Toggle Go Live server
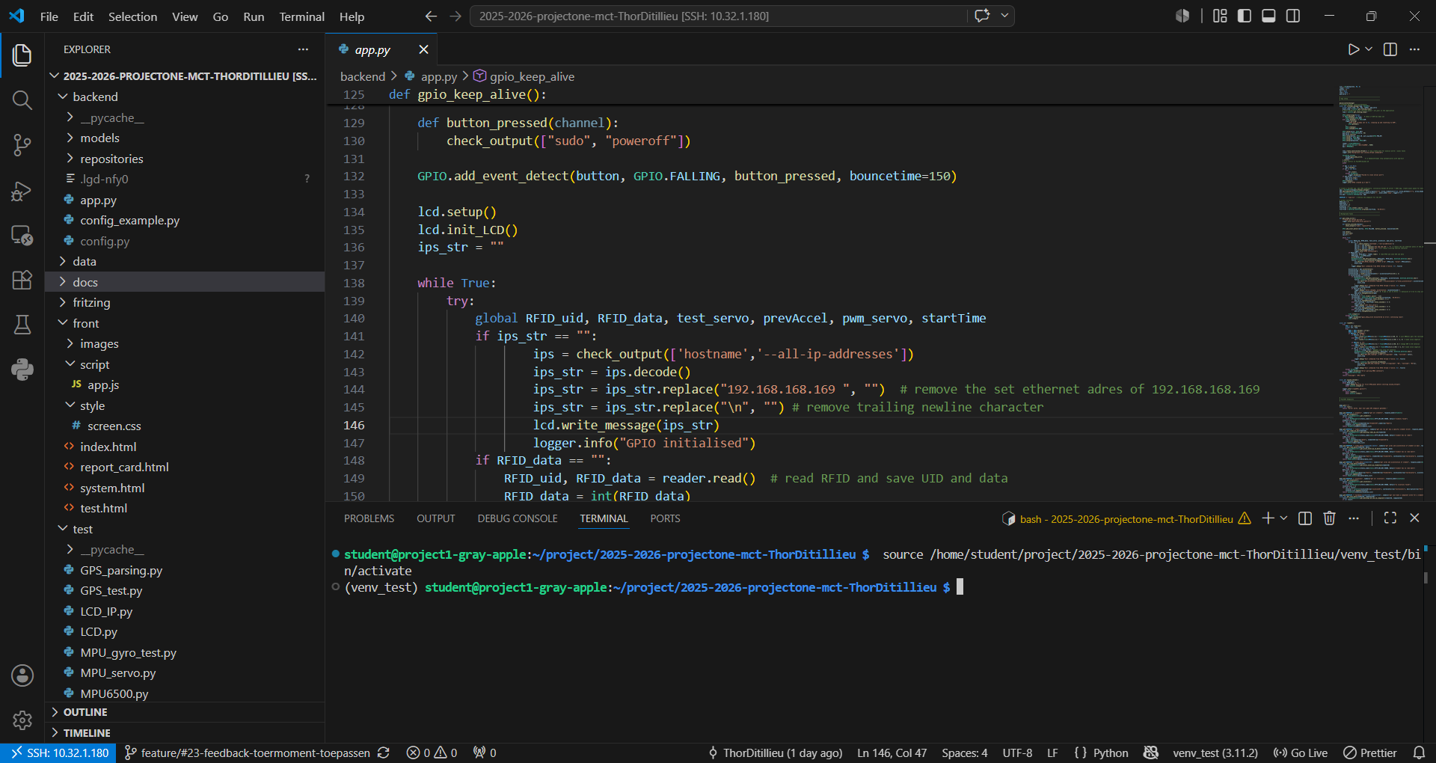 click(x=1300, y=753)
